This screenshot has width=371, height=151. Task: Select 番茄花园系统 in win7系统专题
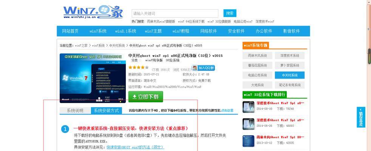(x=257, y=65)
